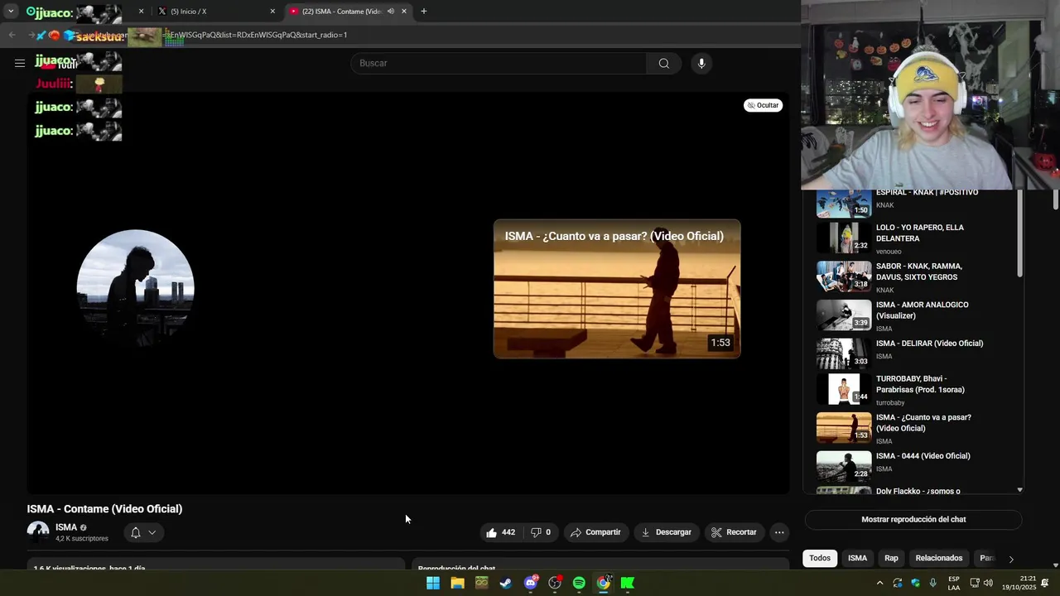Viewport: 1060px width, 596px height.
Task: Switch input language ESP LAA
Action: coord(954,583)
